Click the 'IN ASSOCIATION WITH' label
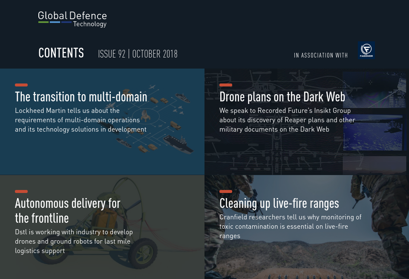Image resolution: width=409 pixels, height=279 pixels. click(321, 55)
